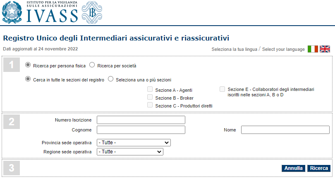Screen dimensions: 335x179
Task: Click the Numero Iscrizione text field
Action: [141, 120]
